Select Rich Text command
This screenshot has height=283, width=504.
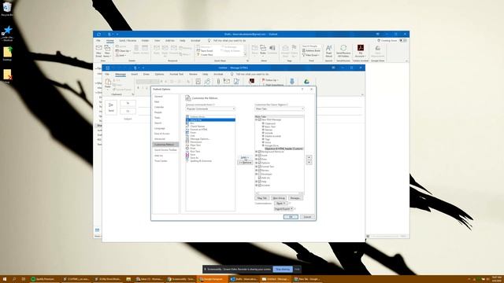(x=210, y=152)
